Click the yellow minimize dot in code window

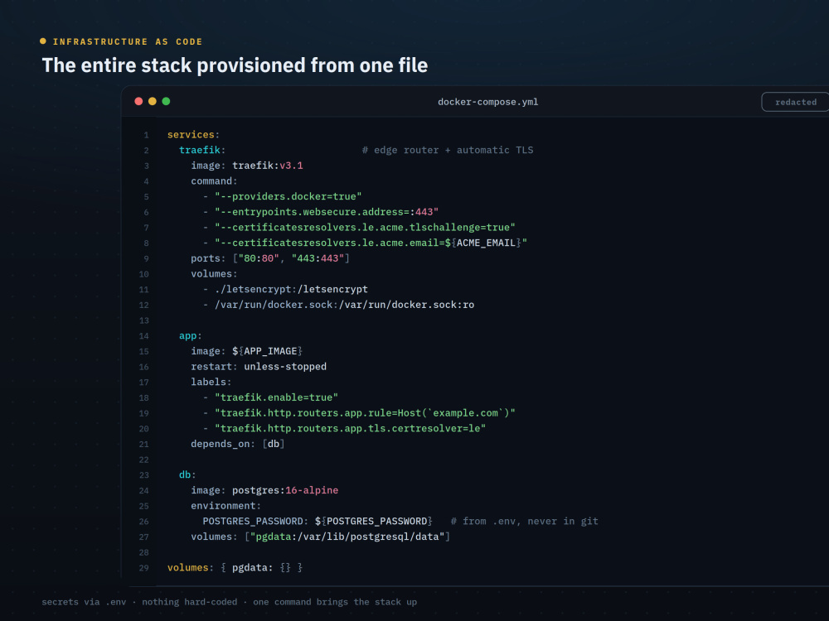click(x=153, y=101)
